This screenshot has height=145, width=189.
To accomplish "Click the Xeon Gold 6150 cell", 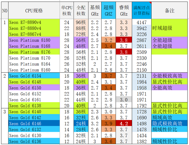I will click(x=34, y=88).
